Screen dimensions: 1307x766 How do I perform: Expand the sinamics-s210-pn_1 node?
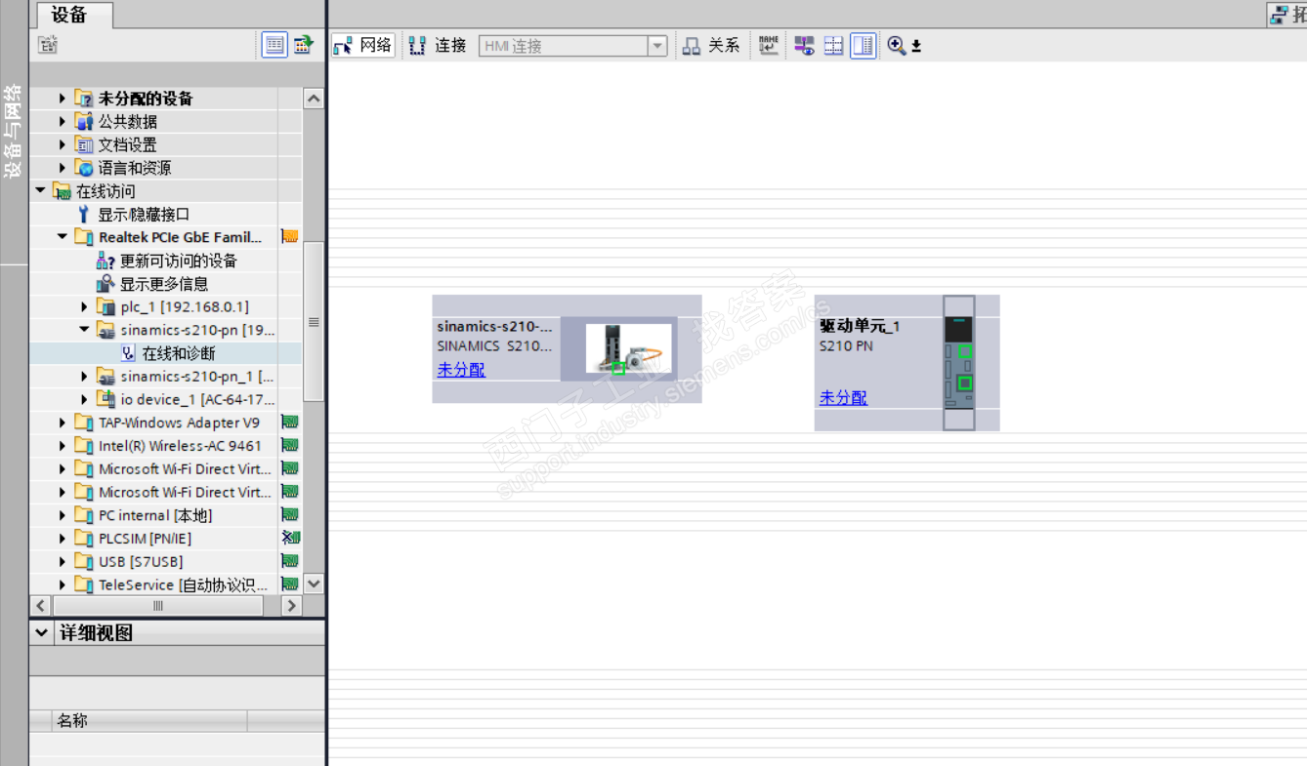[x=85, y=377]
